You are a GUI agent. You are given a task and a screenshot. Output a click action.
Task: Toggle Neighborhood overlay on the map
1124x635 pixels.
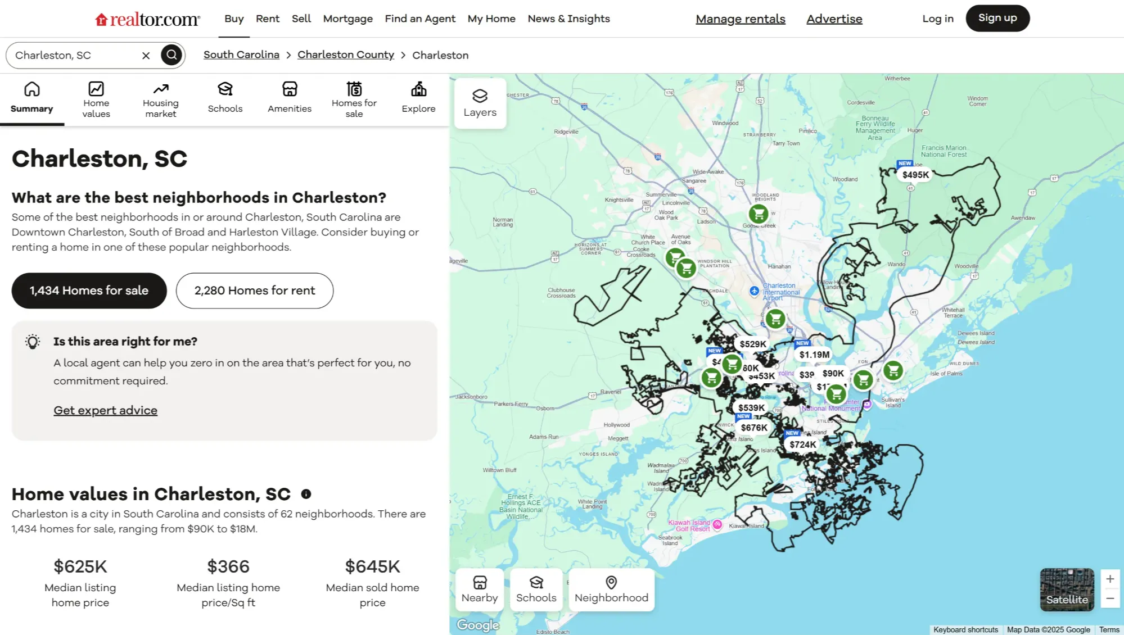(611, 589)
